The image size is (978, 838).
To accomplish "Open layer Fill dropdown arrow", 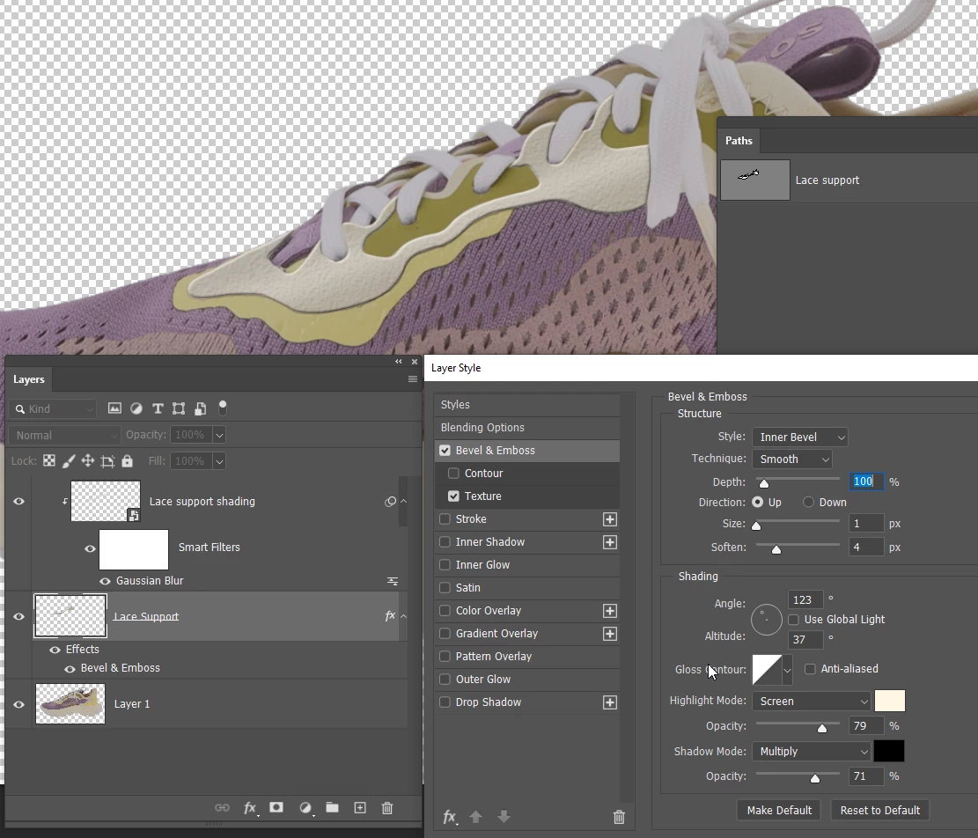I will pos(219,461).
